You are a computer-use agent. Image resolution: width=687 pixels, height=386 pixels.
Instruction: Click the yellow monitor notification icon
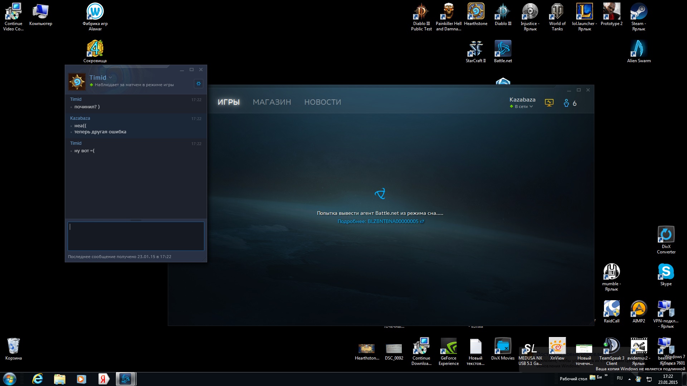(549, 103)
